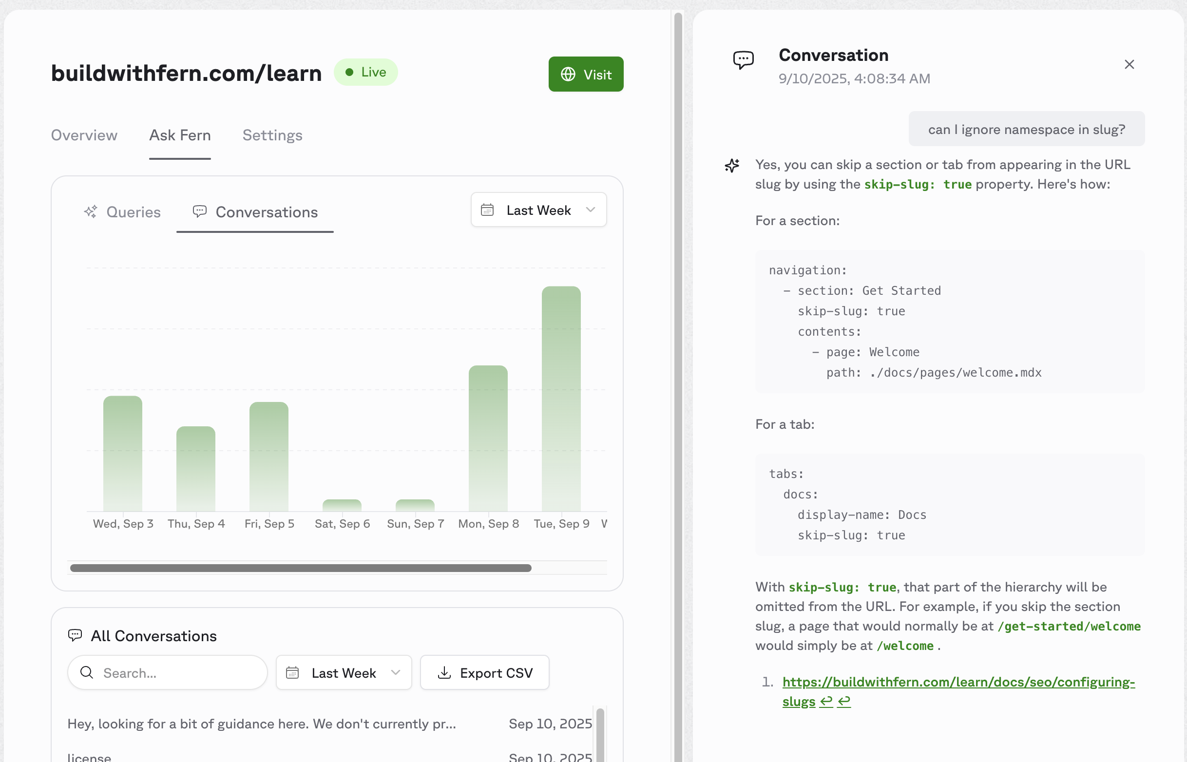Click the calendar icon in All Conversations date filter
Viewport: 1187px width, 762px height.
[x=292, y=672]
